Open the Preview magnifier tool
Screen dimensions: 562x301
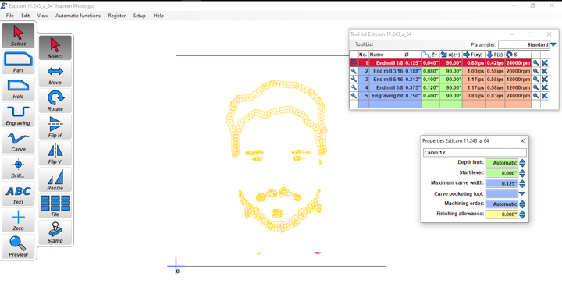pos(18,246)
